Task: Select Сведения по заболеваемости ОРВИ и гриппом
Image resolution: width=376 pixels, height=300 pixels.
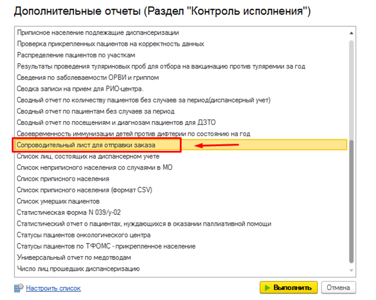Action: (x=88, y=78)
